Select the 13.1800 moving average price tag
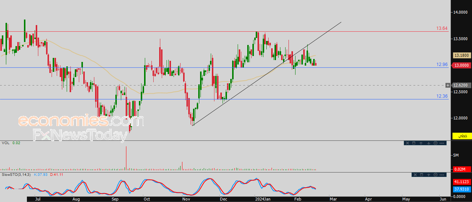 tap(462, 55)
